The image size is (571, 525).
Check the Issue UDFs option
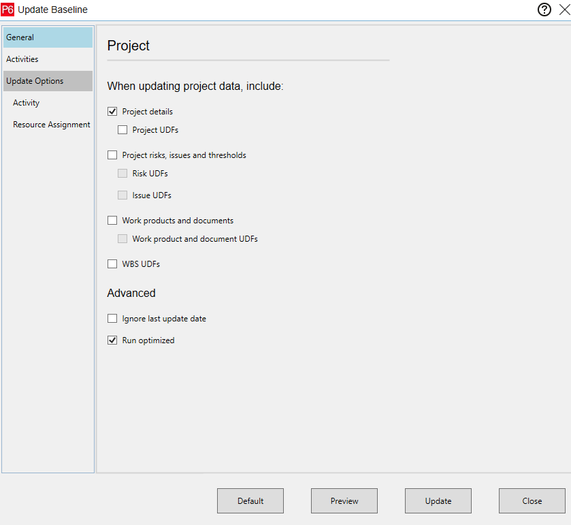[123, 195]
